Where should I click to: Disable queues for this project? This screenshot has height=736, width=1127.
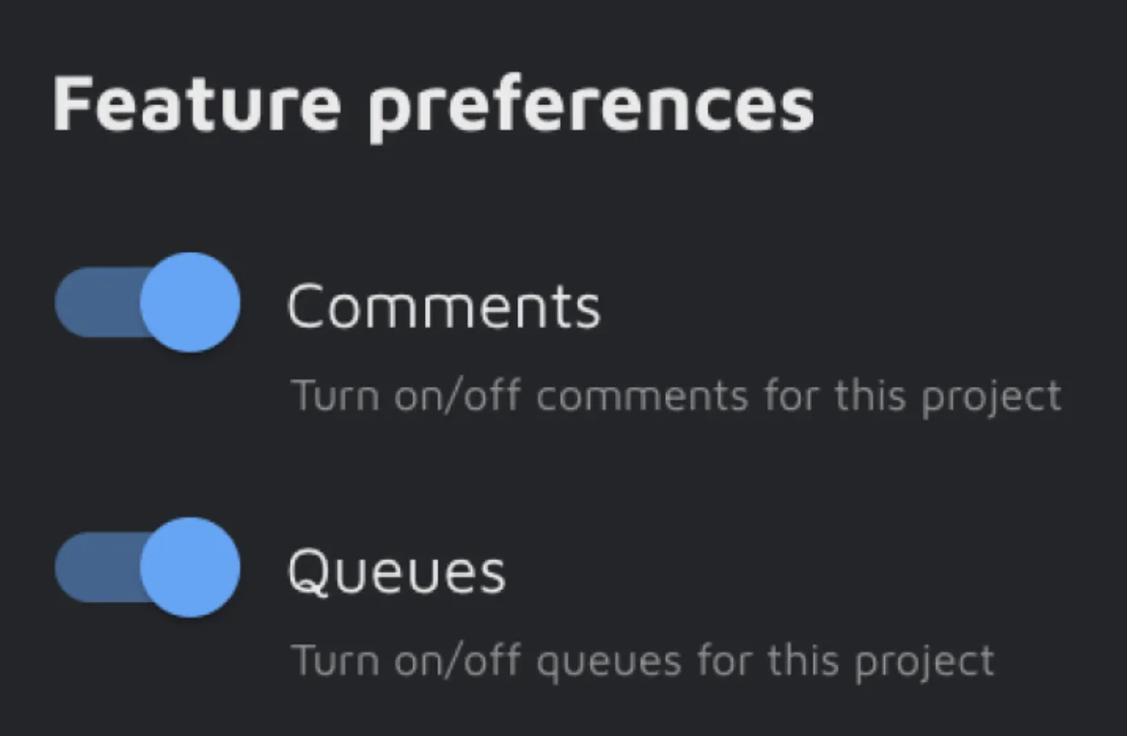[x=148, y=567]
